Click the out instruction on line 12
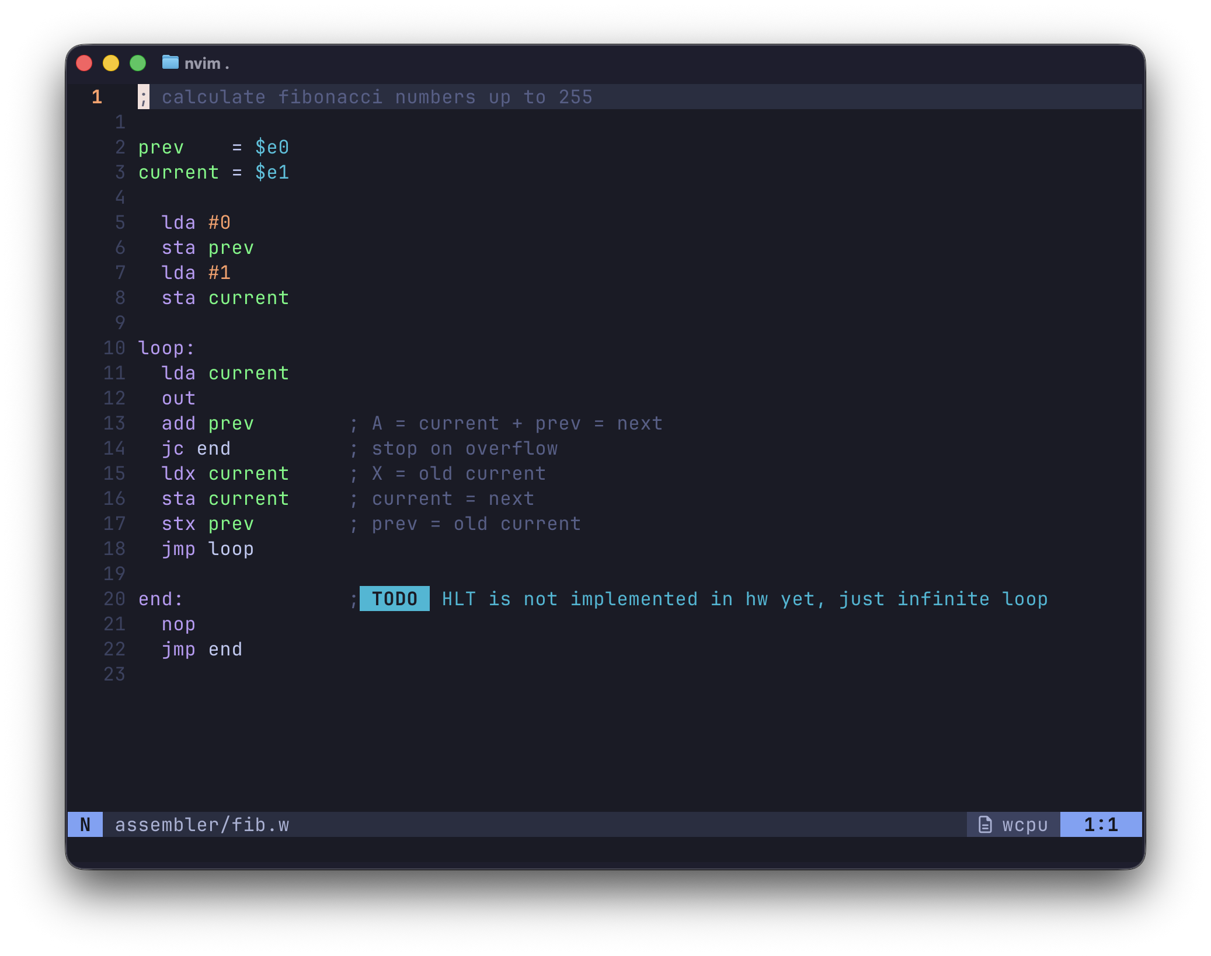Screen dimensions: 1211x956 pos(178,398)
